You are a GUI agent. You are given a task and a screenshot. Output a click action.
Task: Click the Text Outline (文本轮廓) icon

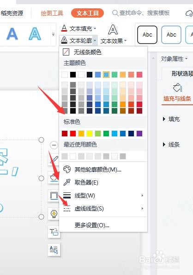pyautogui.click(x=64, y=40)
